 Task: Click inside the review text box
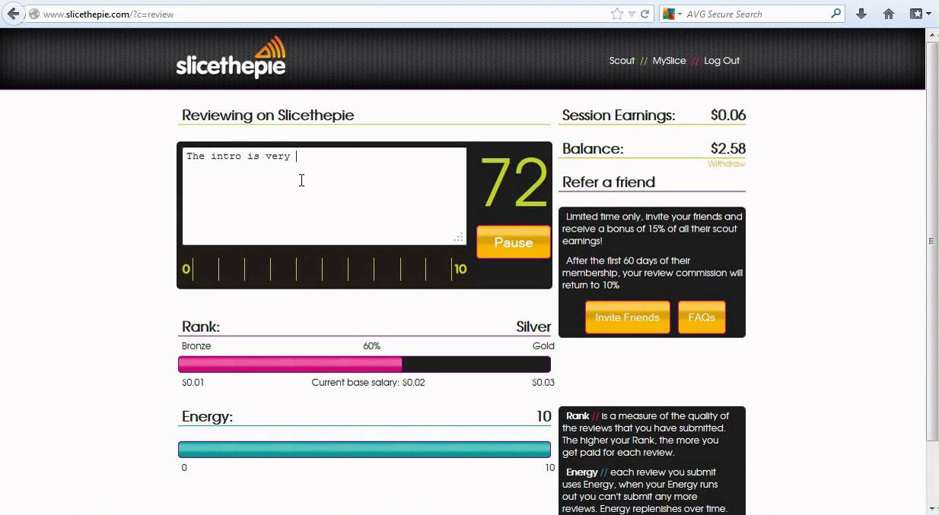324,196
